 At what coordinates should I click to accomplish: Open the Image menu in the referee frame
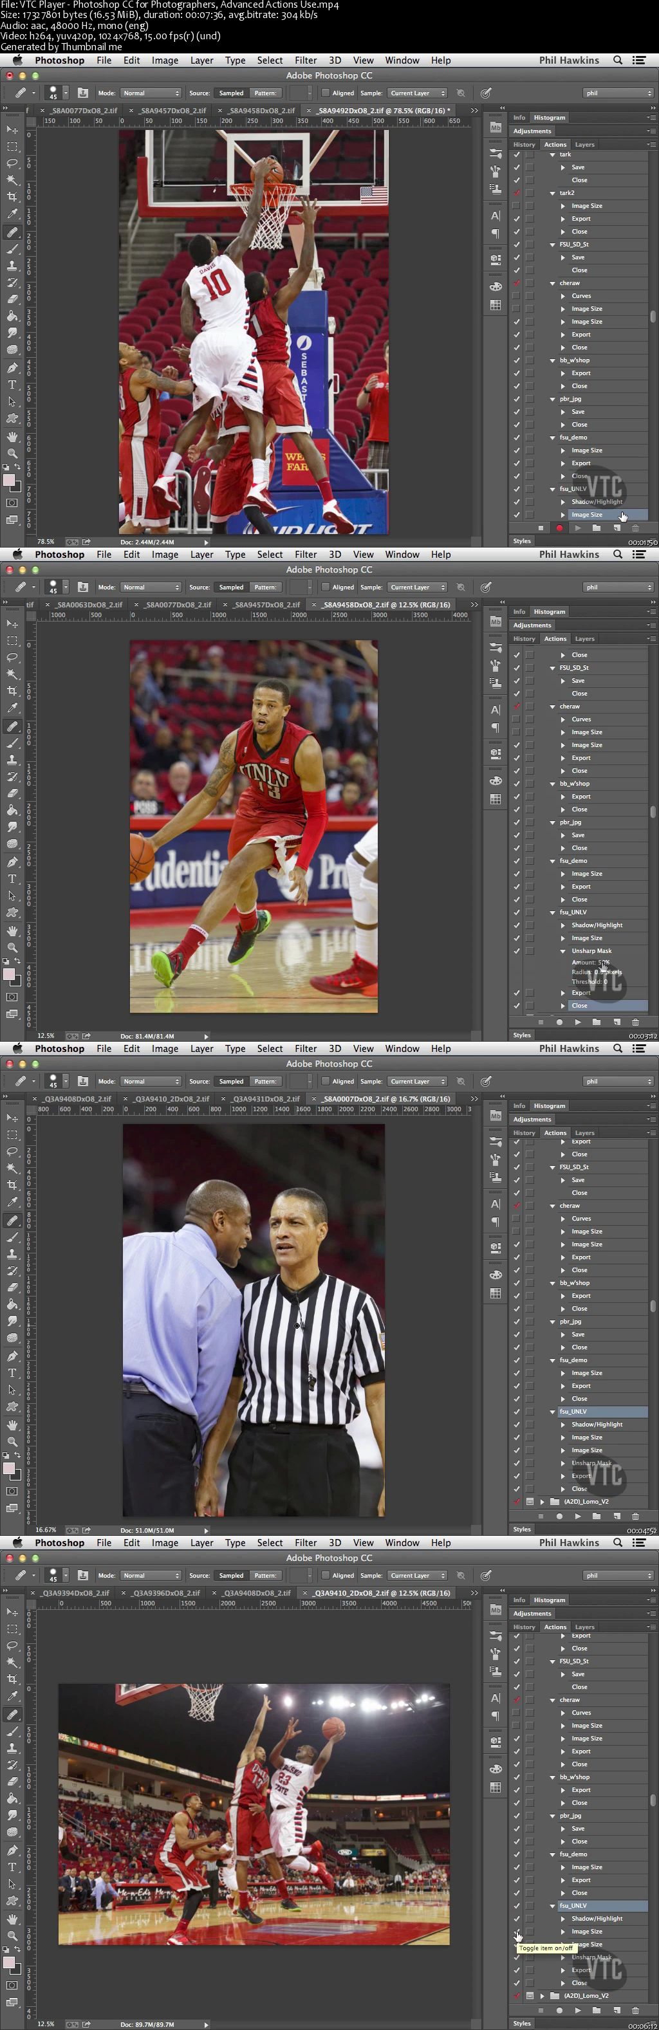165,1048
